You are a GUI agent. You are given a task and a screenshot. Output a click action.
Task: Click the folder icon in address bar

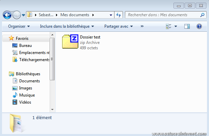30,15
